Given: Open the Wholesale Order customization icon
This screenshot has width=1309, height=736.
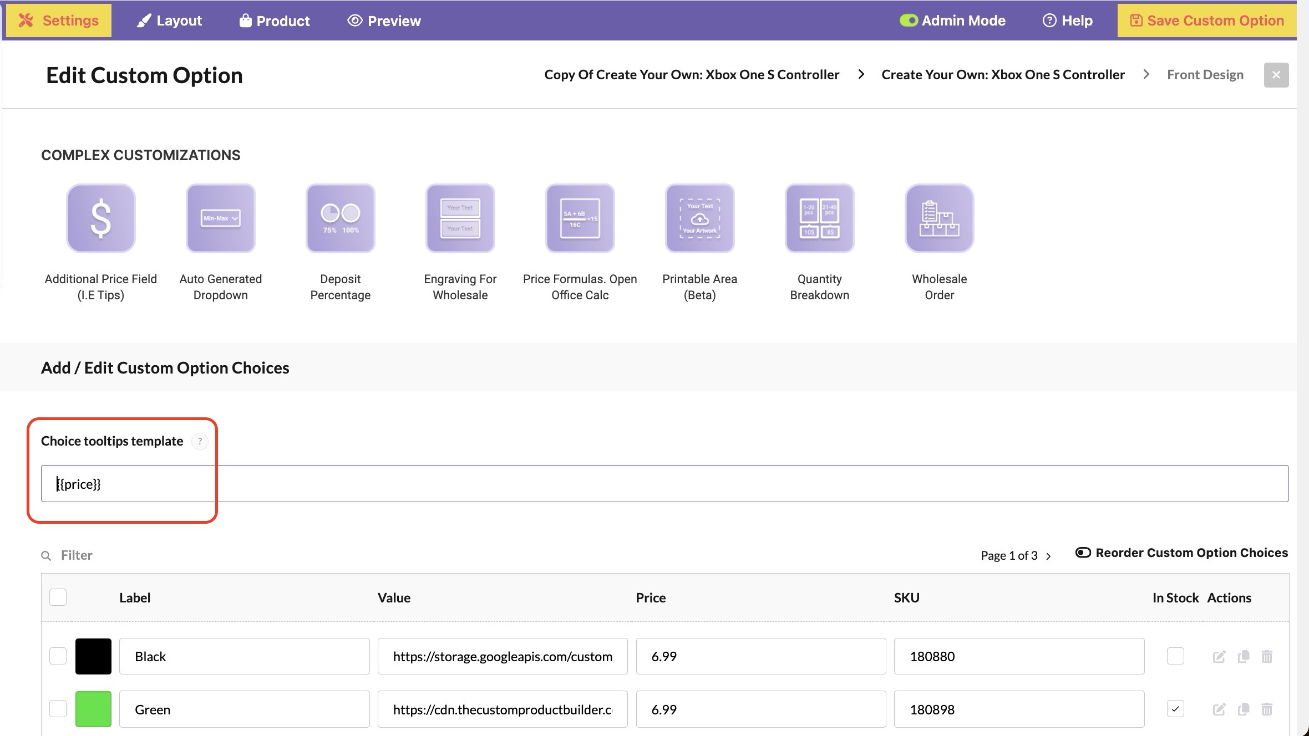Looking at the screenshot, I should 940,218.
